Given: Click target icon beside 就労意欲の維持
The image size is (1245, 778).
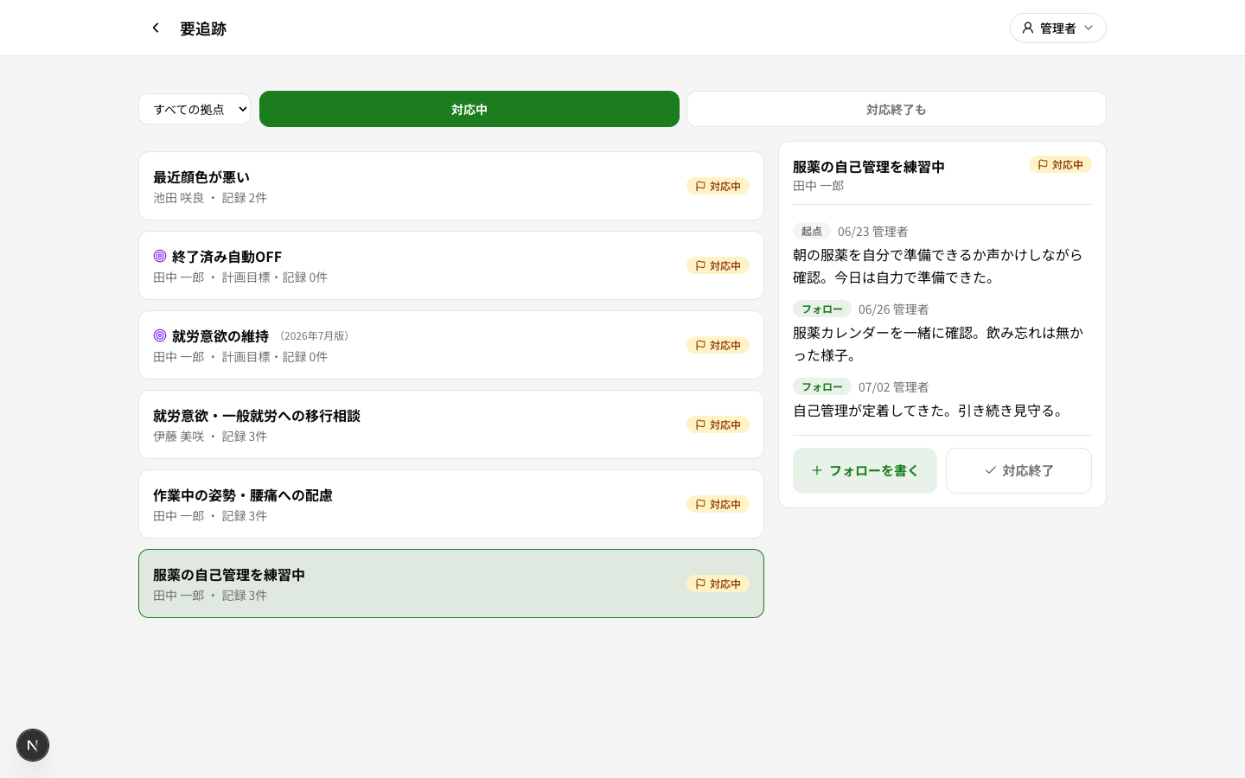Looking at the screenshot, I should pyautogui.click(x=160, y=335).
